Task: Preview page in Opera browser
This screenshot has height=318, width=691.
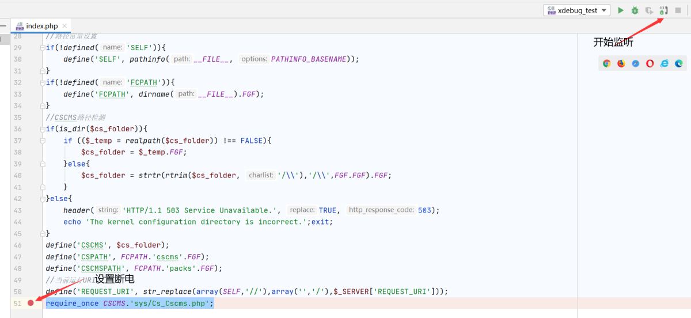Action: 650,64
